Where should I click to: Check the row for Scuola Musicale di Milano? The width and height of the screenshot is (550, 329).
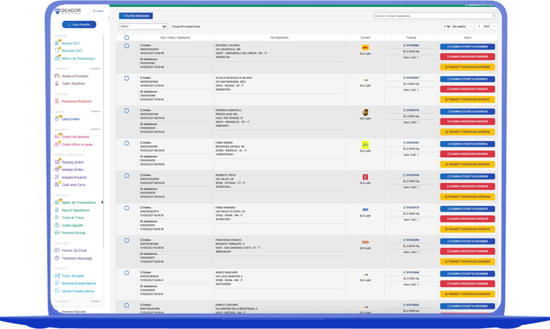pyautogui.click(x=126, y=78)
